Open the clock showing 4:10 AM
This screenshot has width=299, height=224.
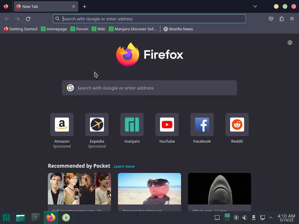[286, 218]
